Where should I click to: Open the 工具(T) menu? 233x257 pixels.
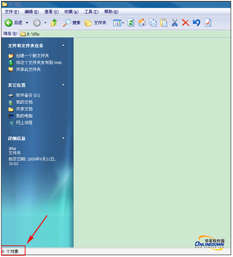point(91,12)
